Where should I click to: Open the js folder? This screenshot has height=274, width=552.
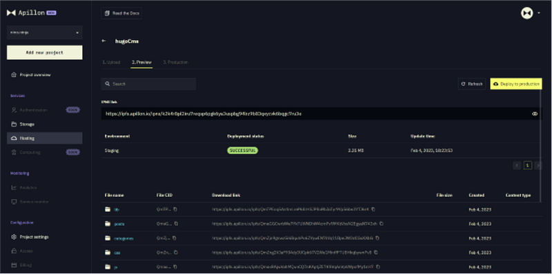(x=116, y=267)
